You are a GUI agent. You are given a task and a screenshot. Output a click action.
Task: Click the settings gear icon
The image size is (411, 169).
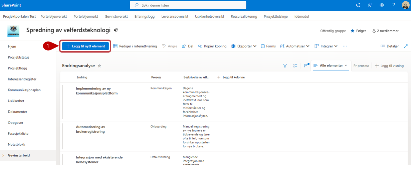382,5
